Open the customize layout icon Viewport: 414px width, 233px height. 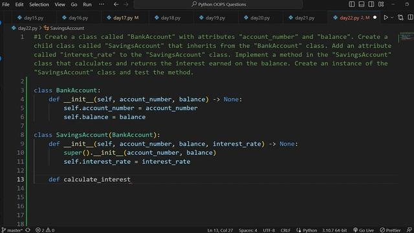tap(381, 5)
